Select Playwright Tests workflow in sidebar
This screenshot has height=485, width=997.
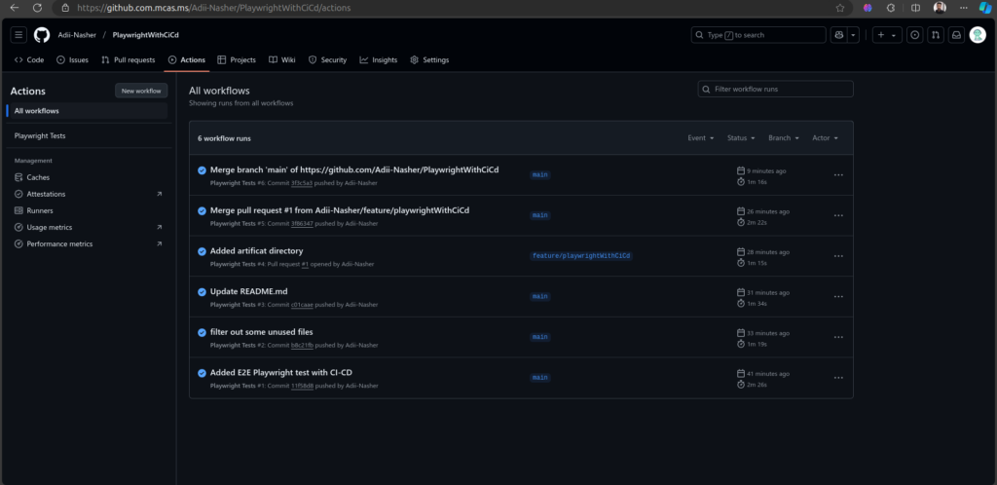pos(40,136)
